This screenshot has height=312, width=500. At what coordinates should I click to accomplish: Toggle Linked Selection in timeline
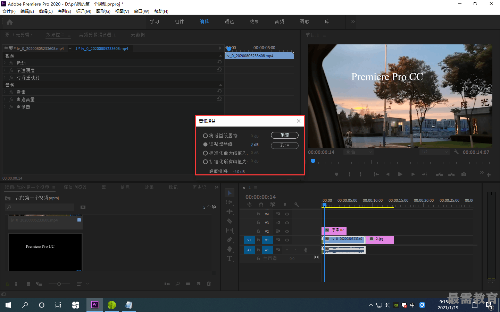pos(273,205)
